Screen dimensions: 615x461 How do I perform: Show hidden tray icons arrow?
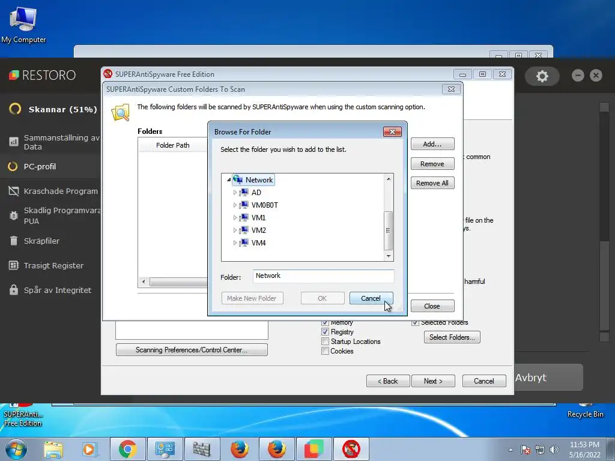(510, 450)
